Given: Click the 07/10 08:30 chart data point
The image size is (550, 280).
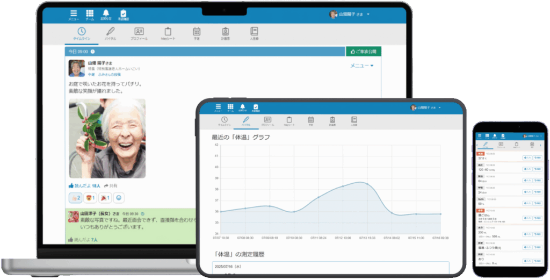Looking at the screenshot, I should tap(294, 212).
